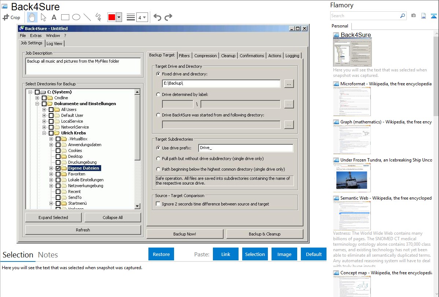Select the ellipse shape tool
Viewport: 439px width, 297px height.
[x=76, y=17]
